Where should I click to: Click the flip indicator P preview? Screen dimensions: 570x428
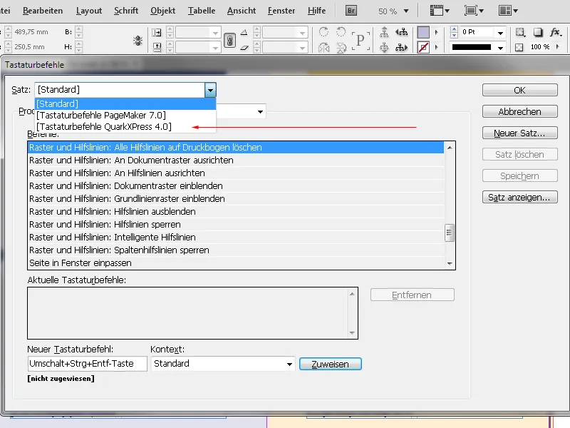tap(361, 40)
